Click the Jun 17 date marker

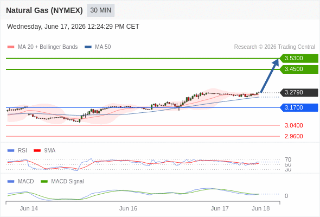pos(220,208)
